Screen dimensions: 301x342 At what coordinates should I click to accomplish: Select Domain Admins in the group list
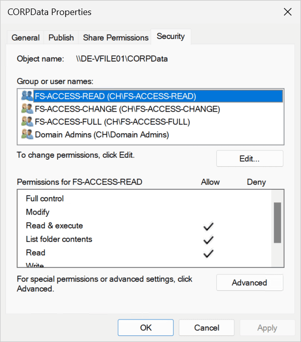pos(102,135)
